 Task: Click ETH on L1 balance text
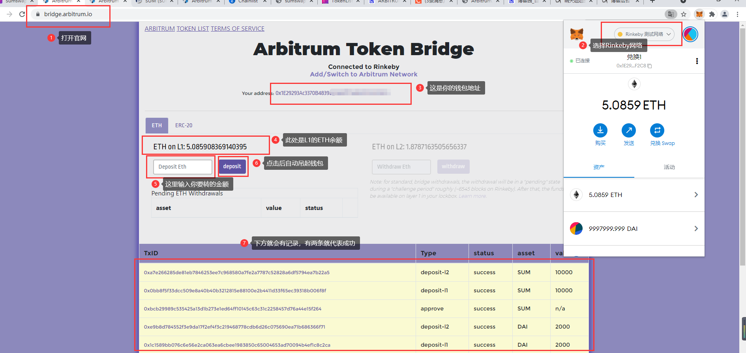pyautogui.click(x=200, y=147)
